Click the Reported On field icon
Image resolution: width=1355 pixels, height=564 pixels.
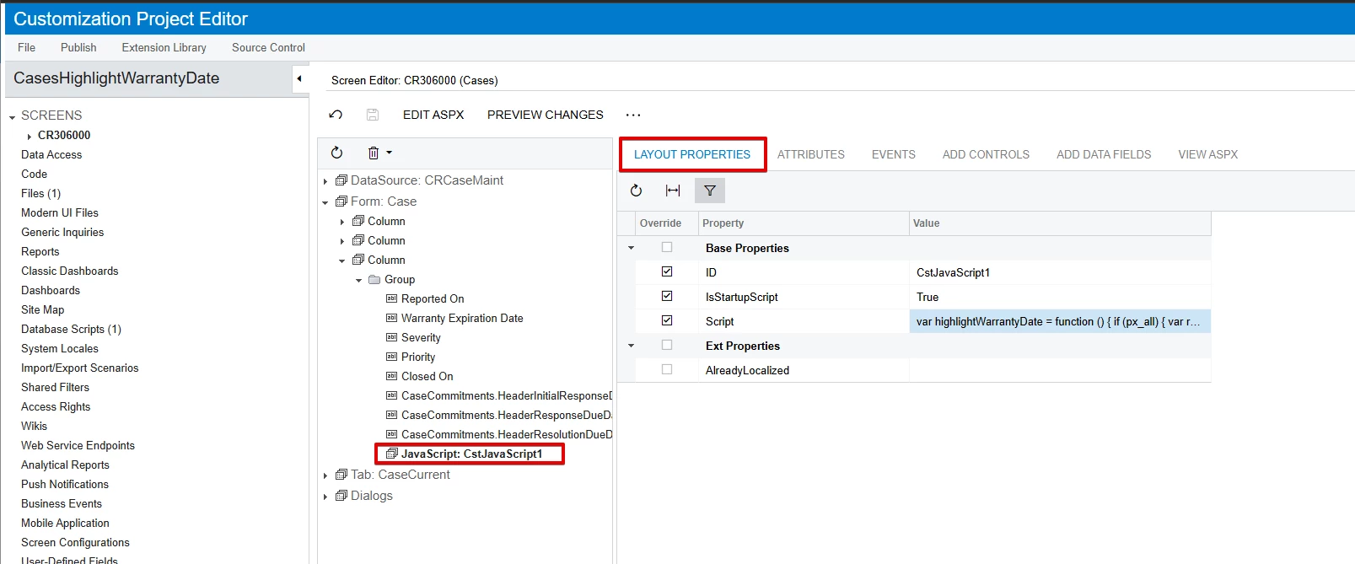[x=391, y=298]
